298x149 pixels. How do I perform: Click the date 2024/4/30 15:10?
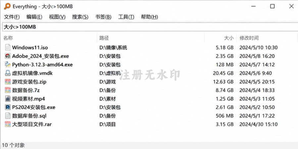pyautogui.click(x=259, y=124)
